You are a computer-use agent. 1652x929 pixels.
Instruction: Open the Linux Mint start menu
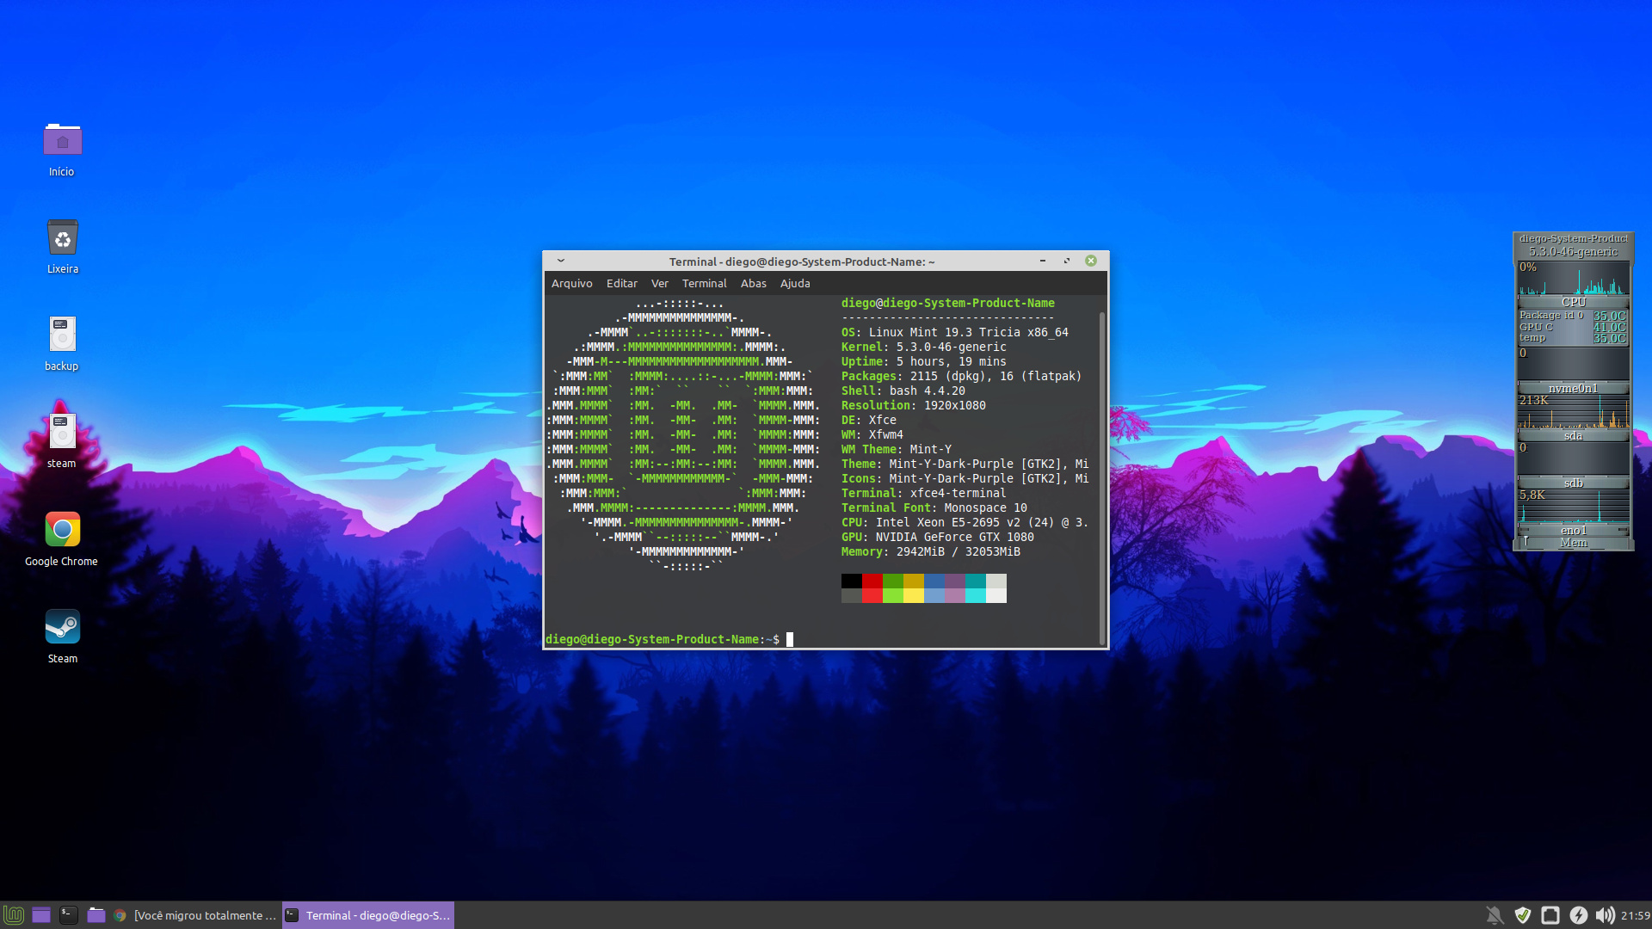tap(13, 915)
